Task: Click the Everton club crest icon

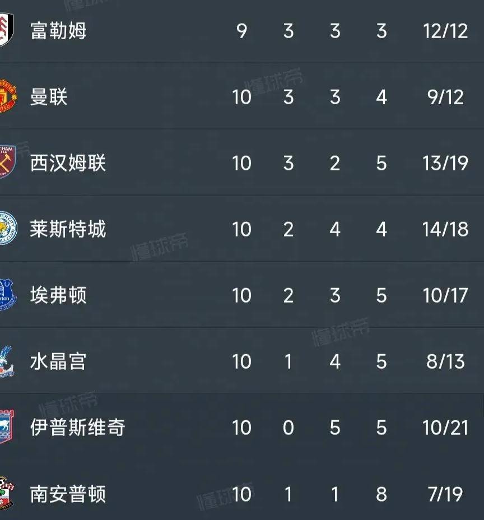Action: click(8, 295)
